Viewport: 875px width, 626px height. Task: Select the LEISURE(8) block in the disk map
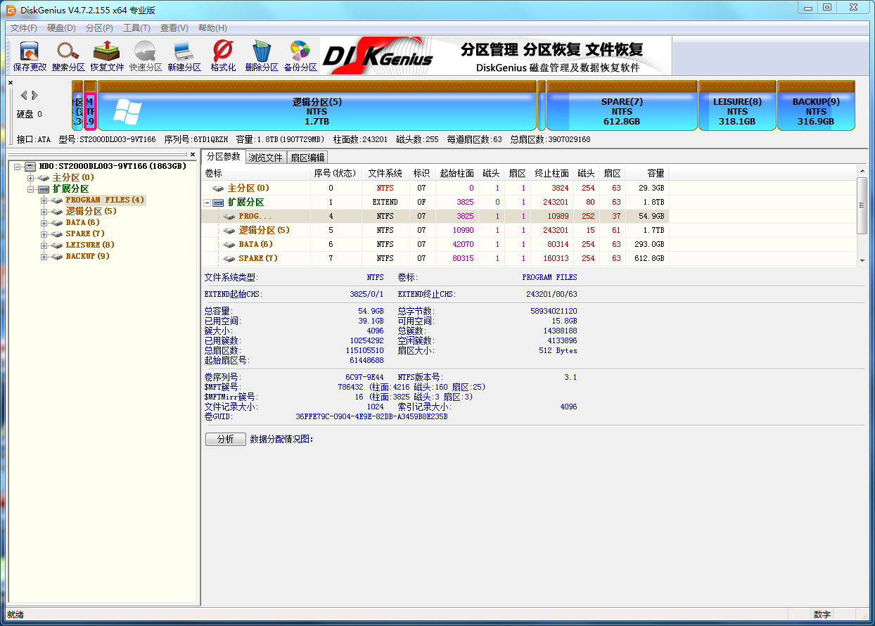[x=737, y=106]
